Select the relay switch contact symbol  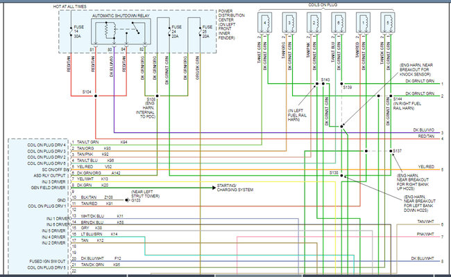(135, 28)
